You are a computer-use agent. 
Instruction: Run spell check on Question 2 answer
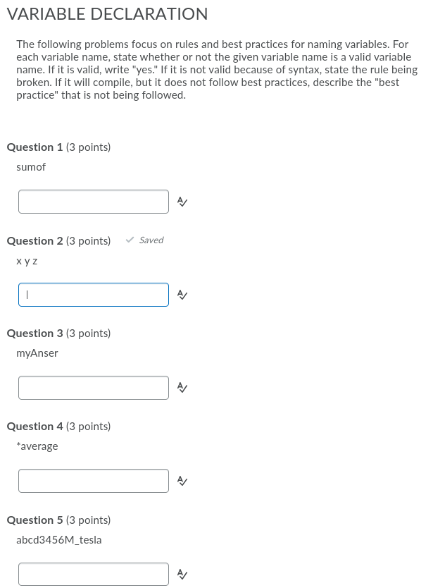[x=181, y=294]
